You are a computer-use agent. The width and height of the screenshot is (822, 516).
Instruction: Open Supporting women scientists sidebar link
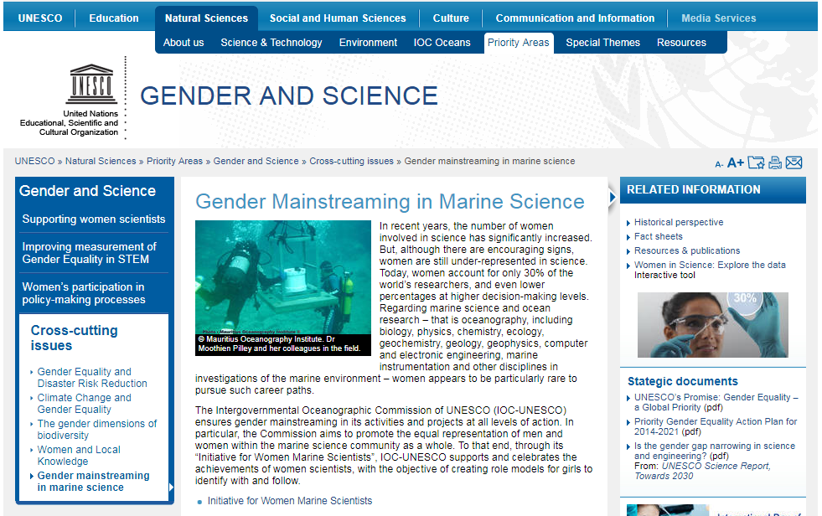(x=93, y=219)
